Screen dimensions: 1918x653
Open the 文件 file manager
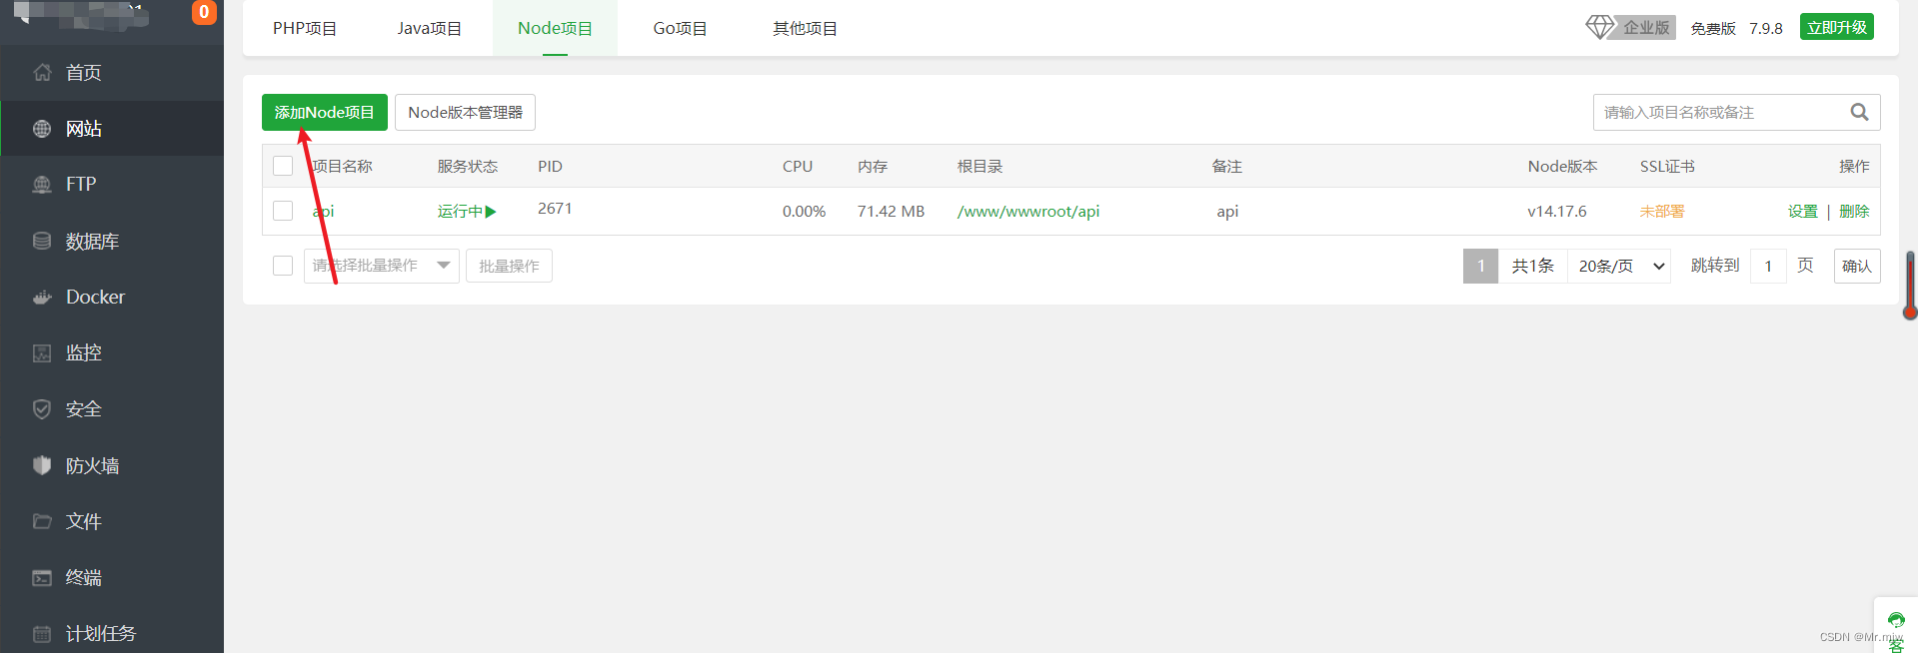click(112, 521)
